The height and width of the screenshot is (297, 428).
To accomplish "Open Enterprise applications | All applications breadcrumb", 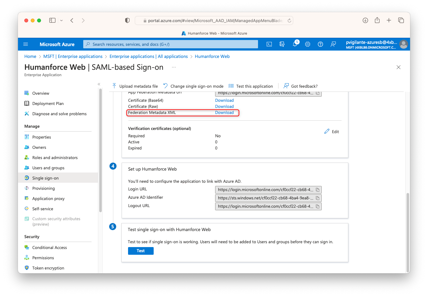I will (x=149, y=56).
